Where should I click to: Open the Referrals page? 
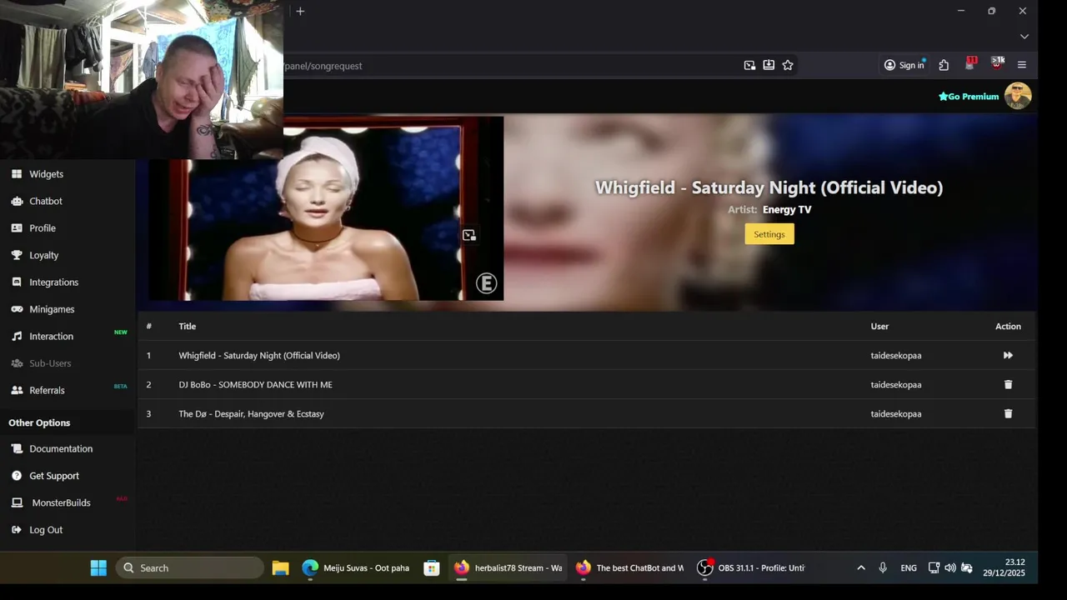click(47, 390)
